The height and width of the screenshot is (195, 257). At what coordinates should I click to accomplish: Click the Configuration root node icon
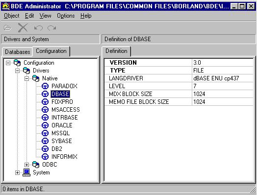pos(17,63)
